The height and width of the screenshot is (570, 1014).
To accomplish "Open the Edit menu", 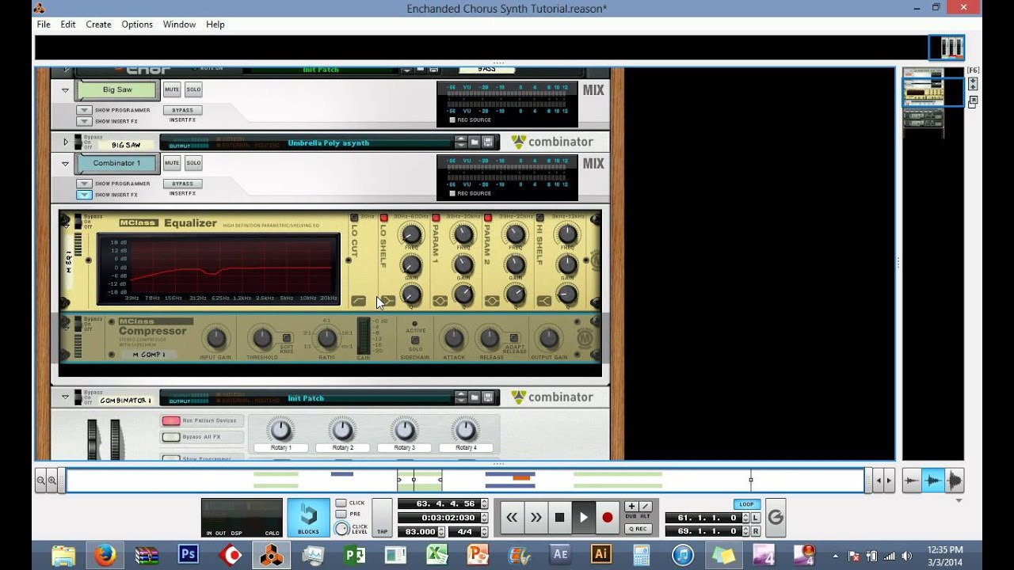I will tap(68, 25).
